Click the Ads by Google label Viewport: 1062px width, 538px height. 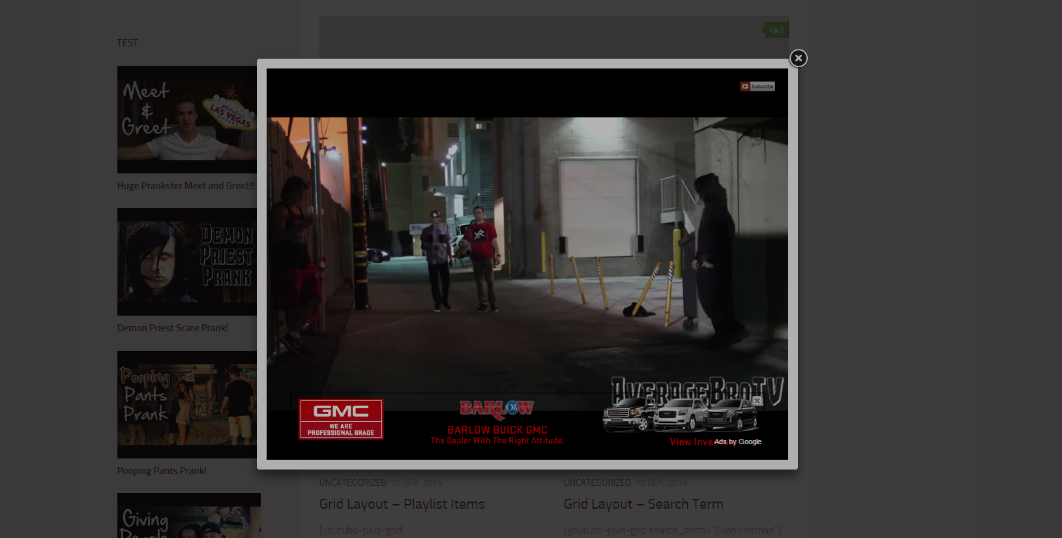click(737, 441)
